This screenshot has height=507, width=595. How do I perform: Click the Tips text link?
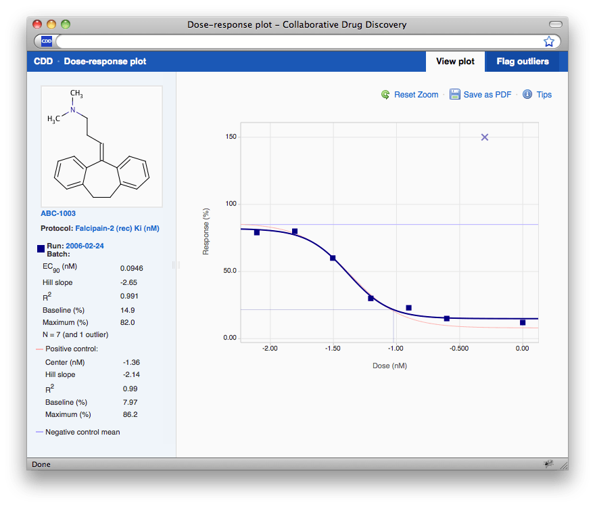[544, 95]
